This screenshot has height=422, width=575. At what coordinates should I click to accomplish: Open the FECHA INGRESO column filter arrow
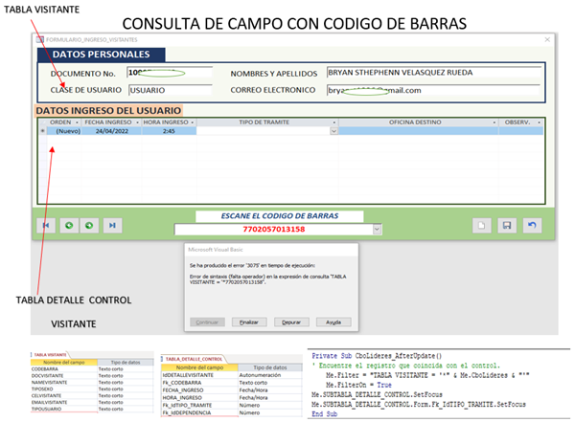pos(137,122)
